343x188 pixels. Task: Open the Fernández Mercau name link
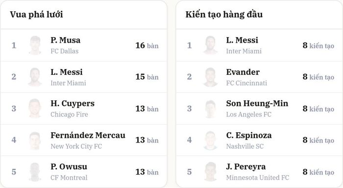click(88, 135)
